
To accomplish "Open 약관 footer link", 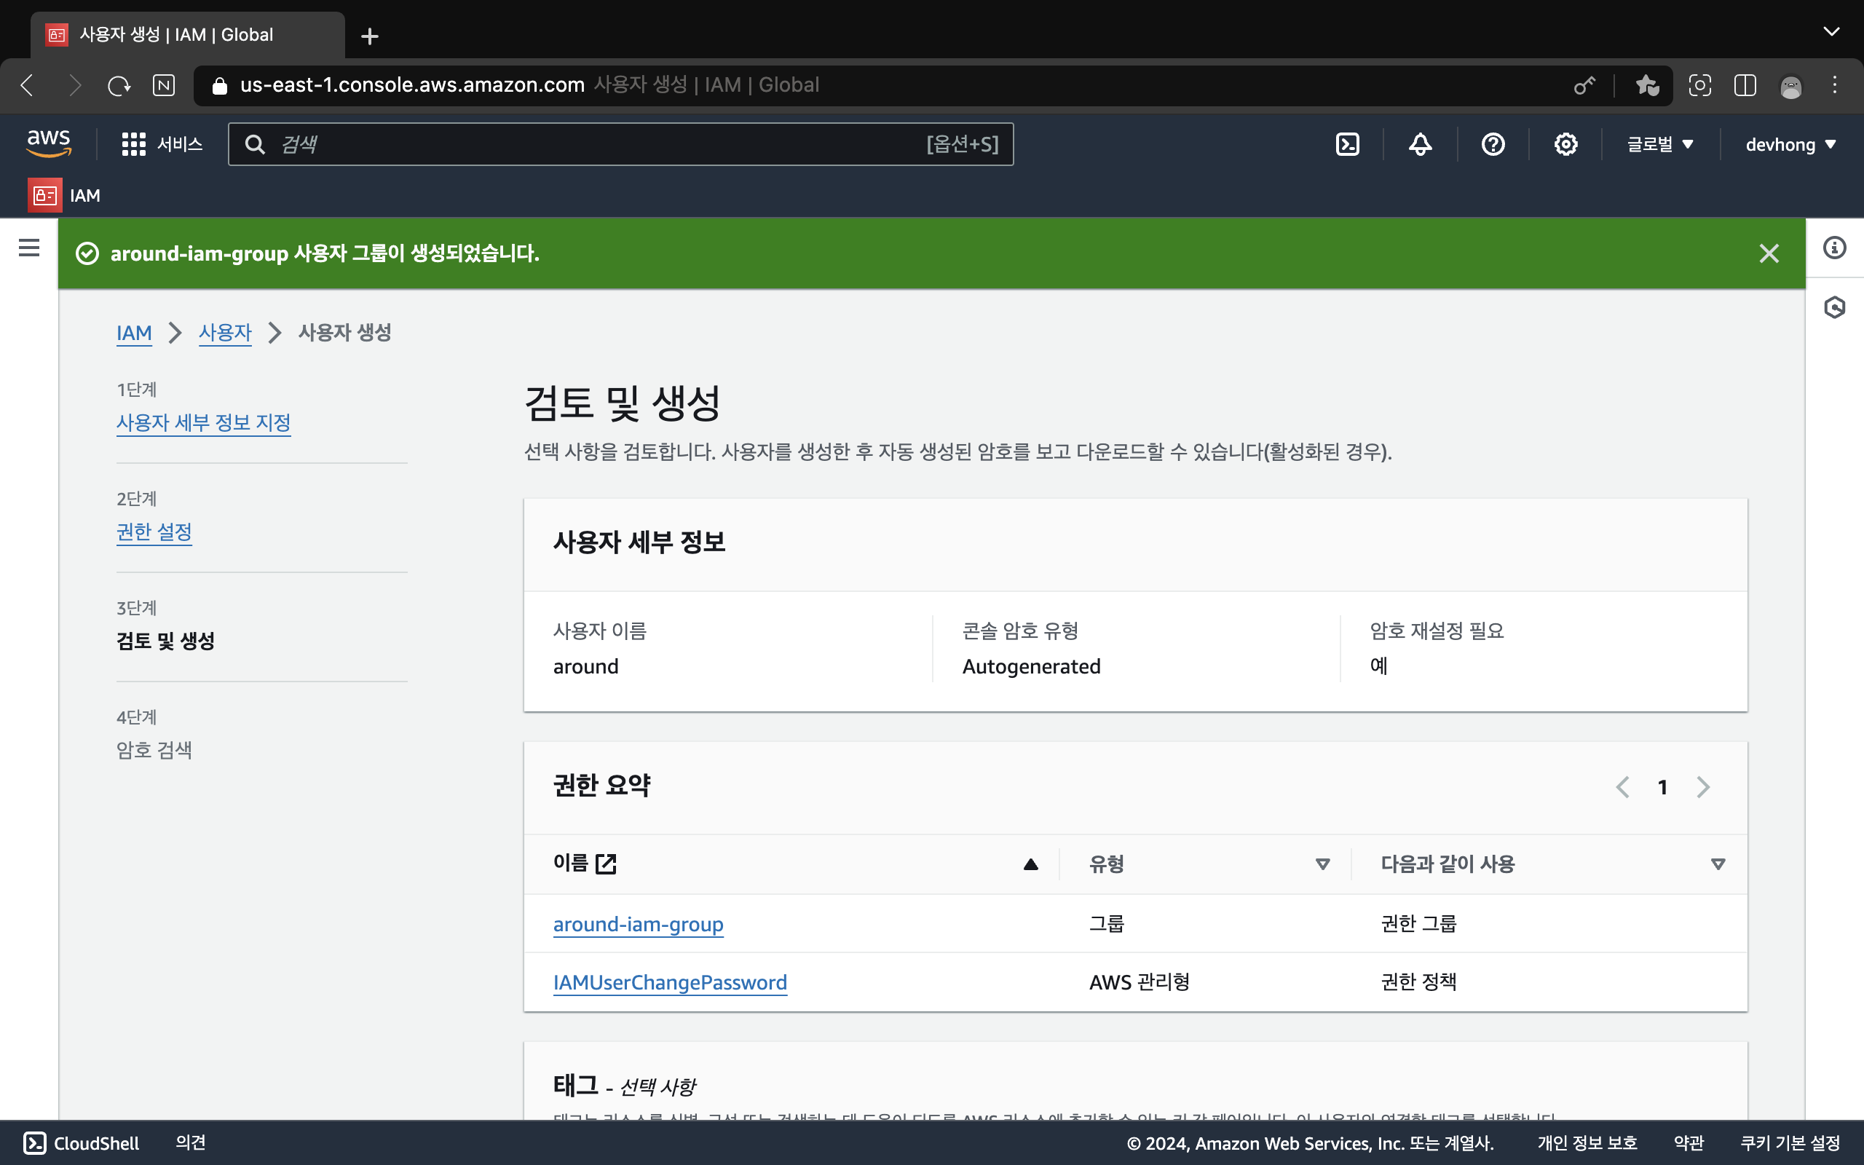I will coord(1689,1142).
